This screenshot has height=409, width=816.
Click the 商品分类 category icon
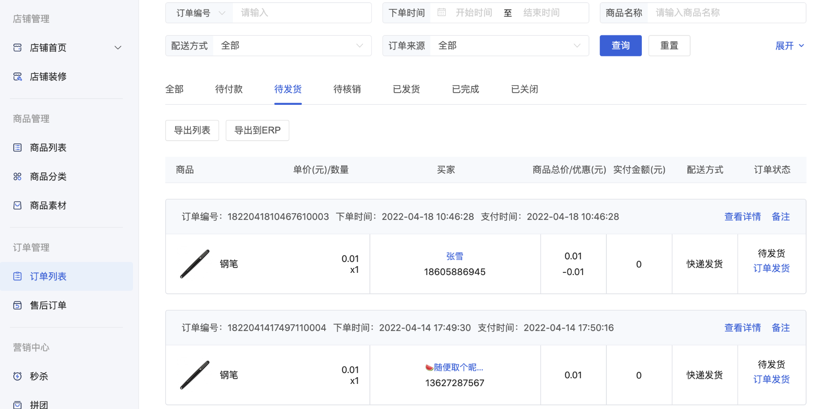tap(17, 177)
